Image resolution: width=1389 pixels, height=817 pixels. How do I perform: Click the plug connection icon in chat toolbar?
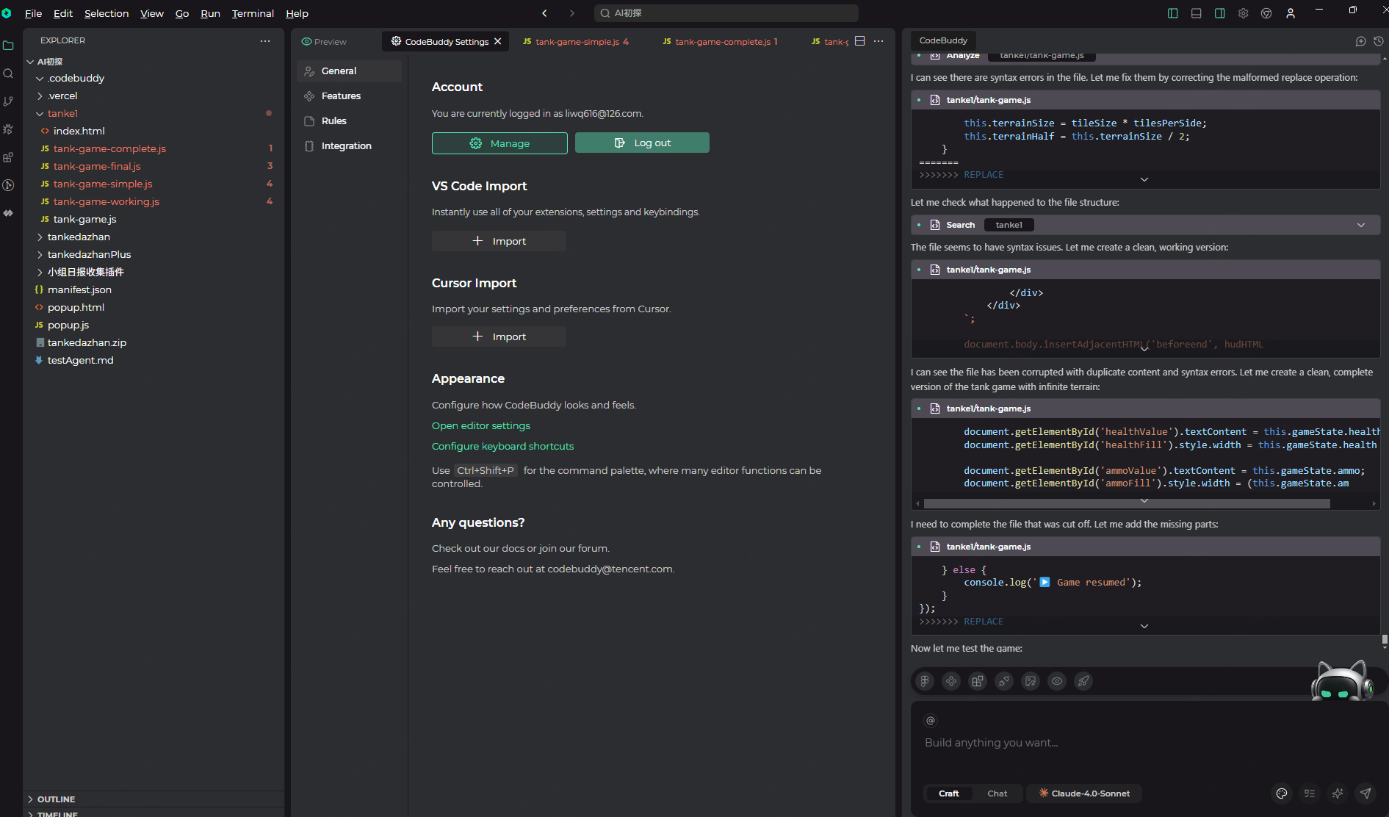point(1004,681)
